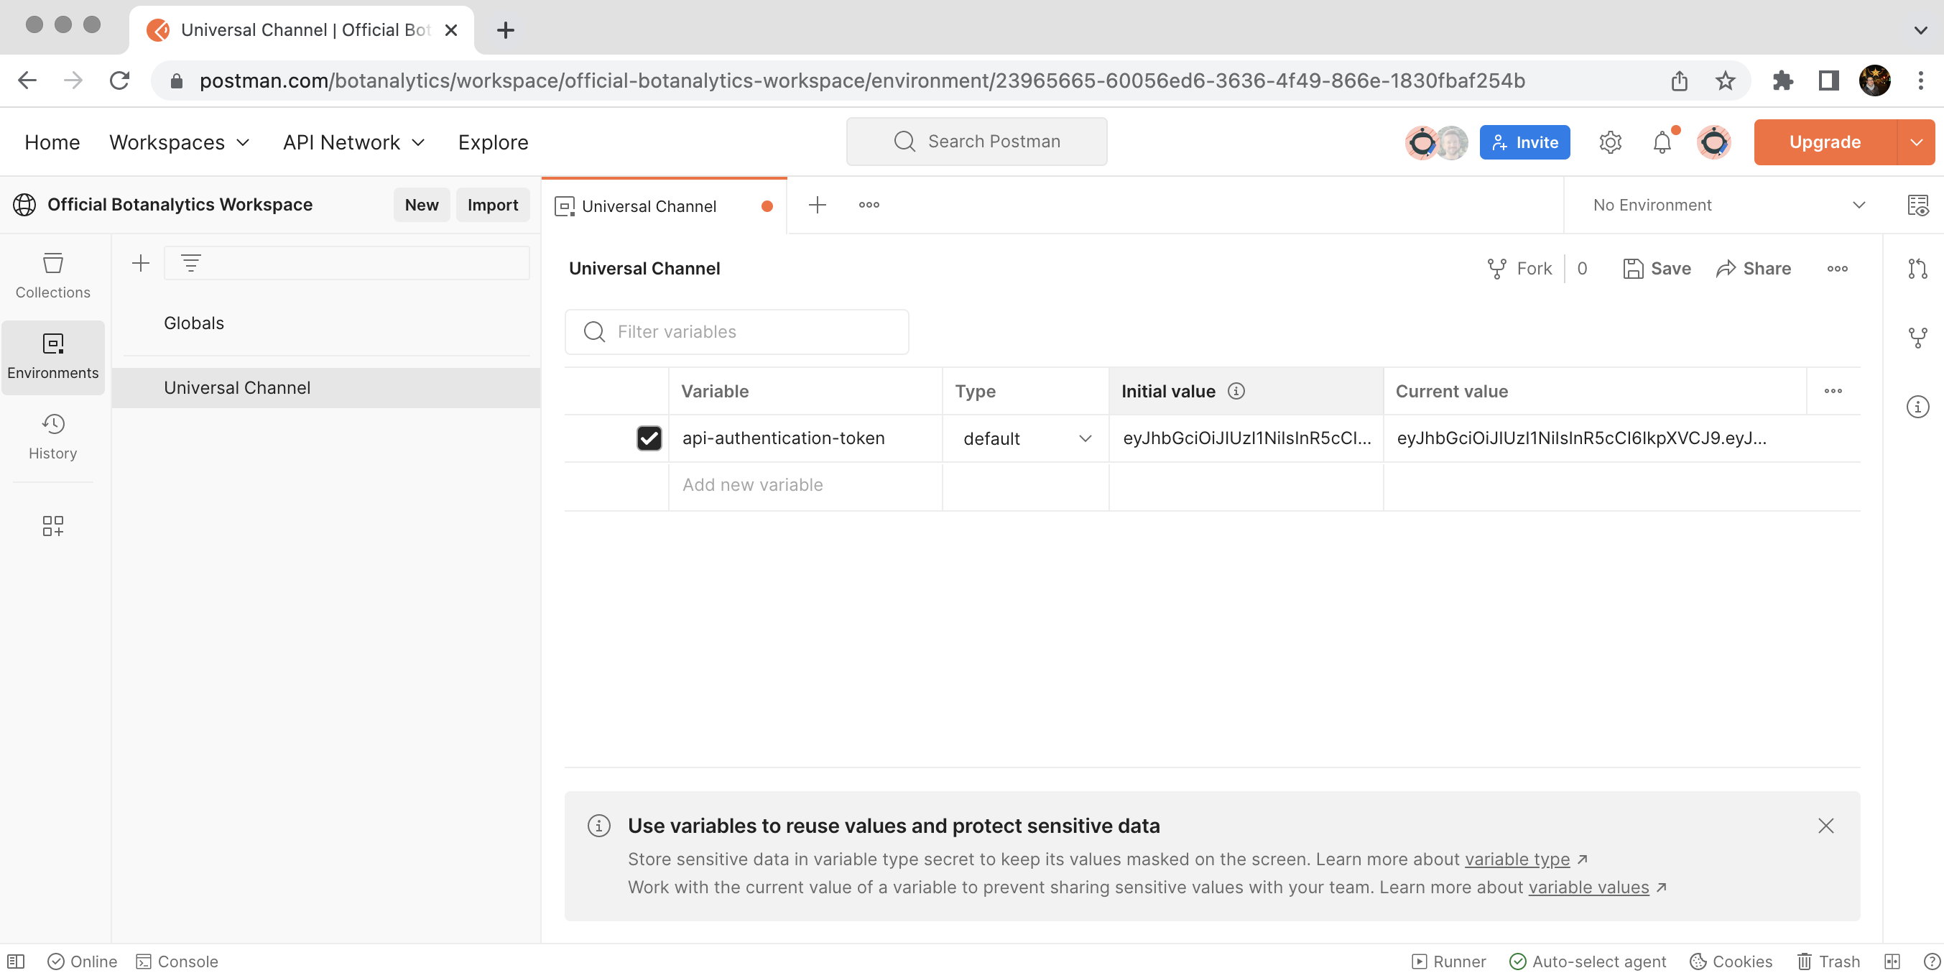Open the Environments sidebar panel
Viewport: 1944px width, 973px height.
point(53,357)
